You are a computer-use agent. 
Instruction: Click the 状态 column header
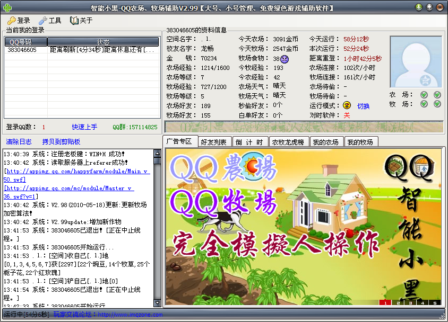103,42
